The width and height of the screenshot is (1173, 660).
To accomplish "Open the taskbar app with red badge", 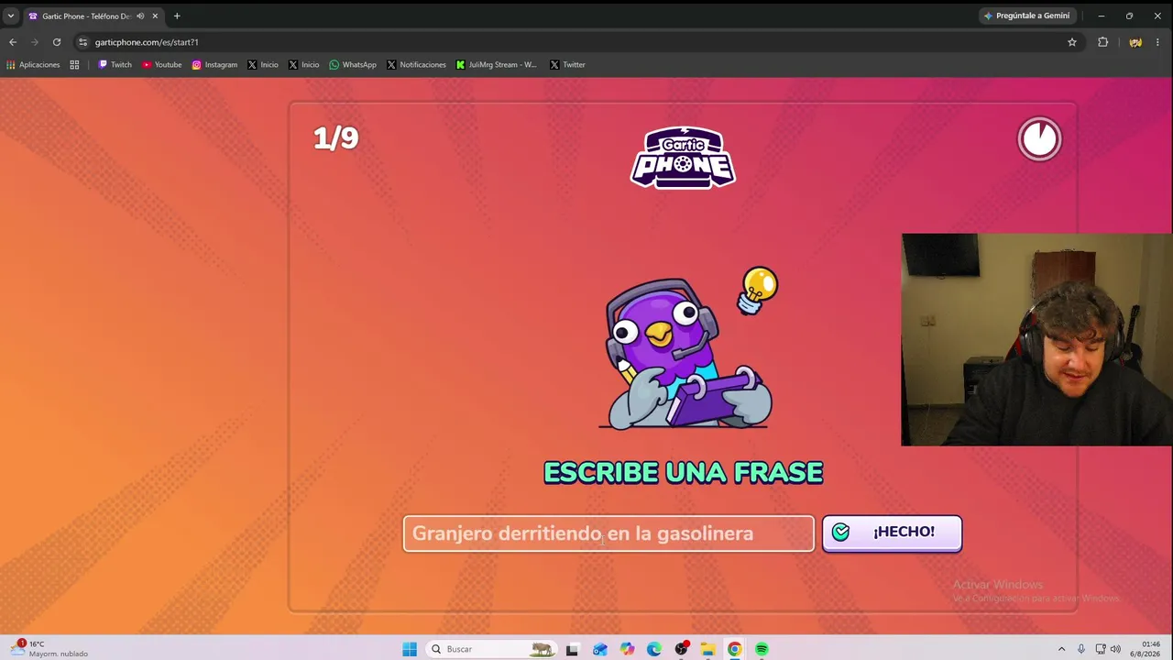I will pyautogui.click(x=681, y=649).
